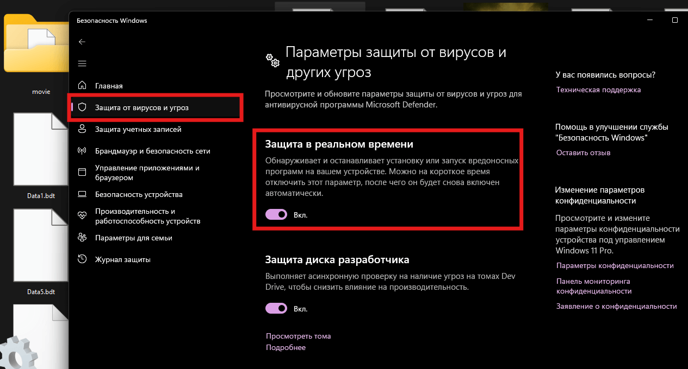
Task: Open Управление приложениями и браузером
Action: [x=147, y=173]
